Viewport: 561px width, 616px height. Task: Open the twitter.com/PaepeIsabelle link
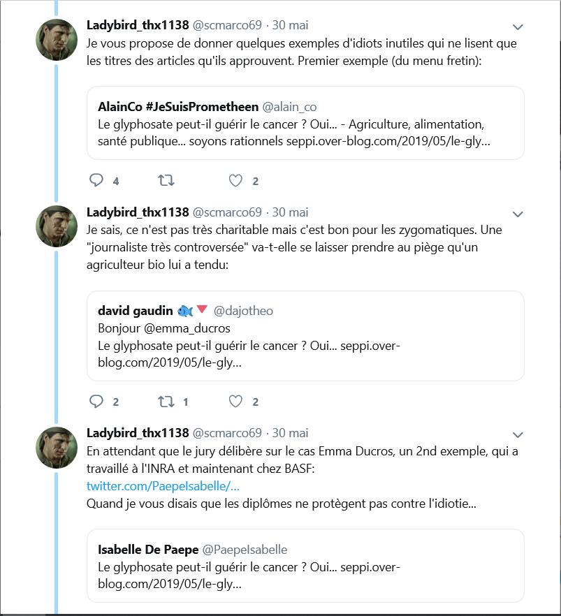click(163, 486)
